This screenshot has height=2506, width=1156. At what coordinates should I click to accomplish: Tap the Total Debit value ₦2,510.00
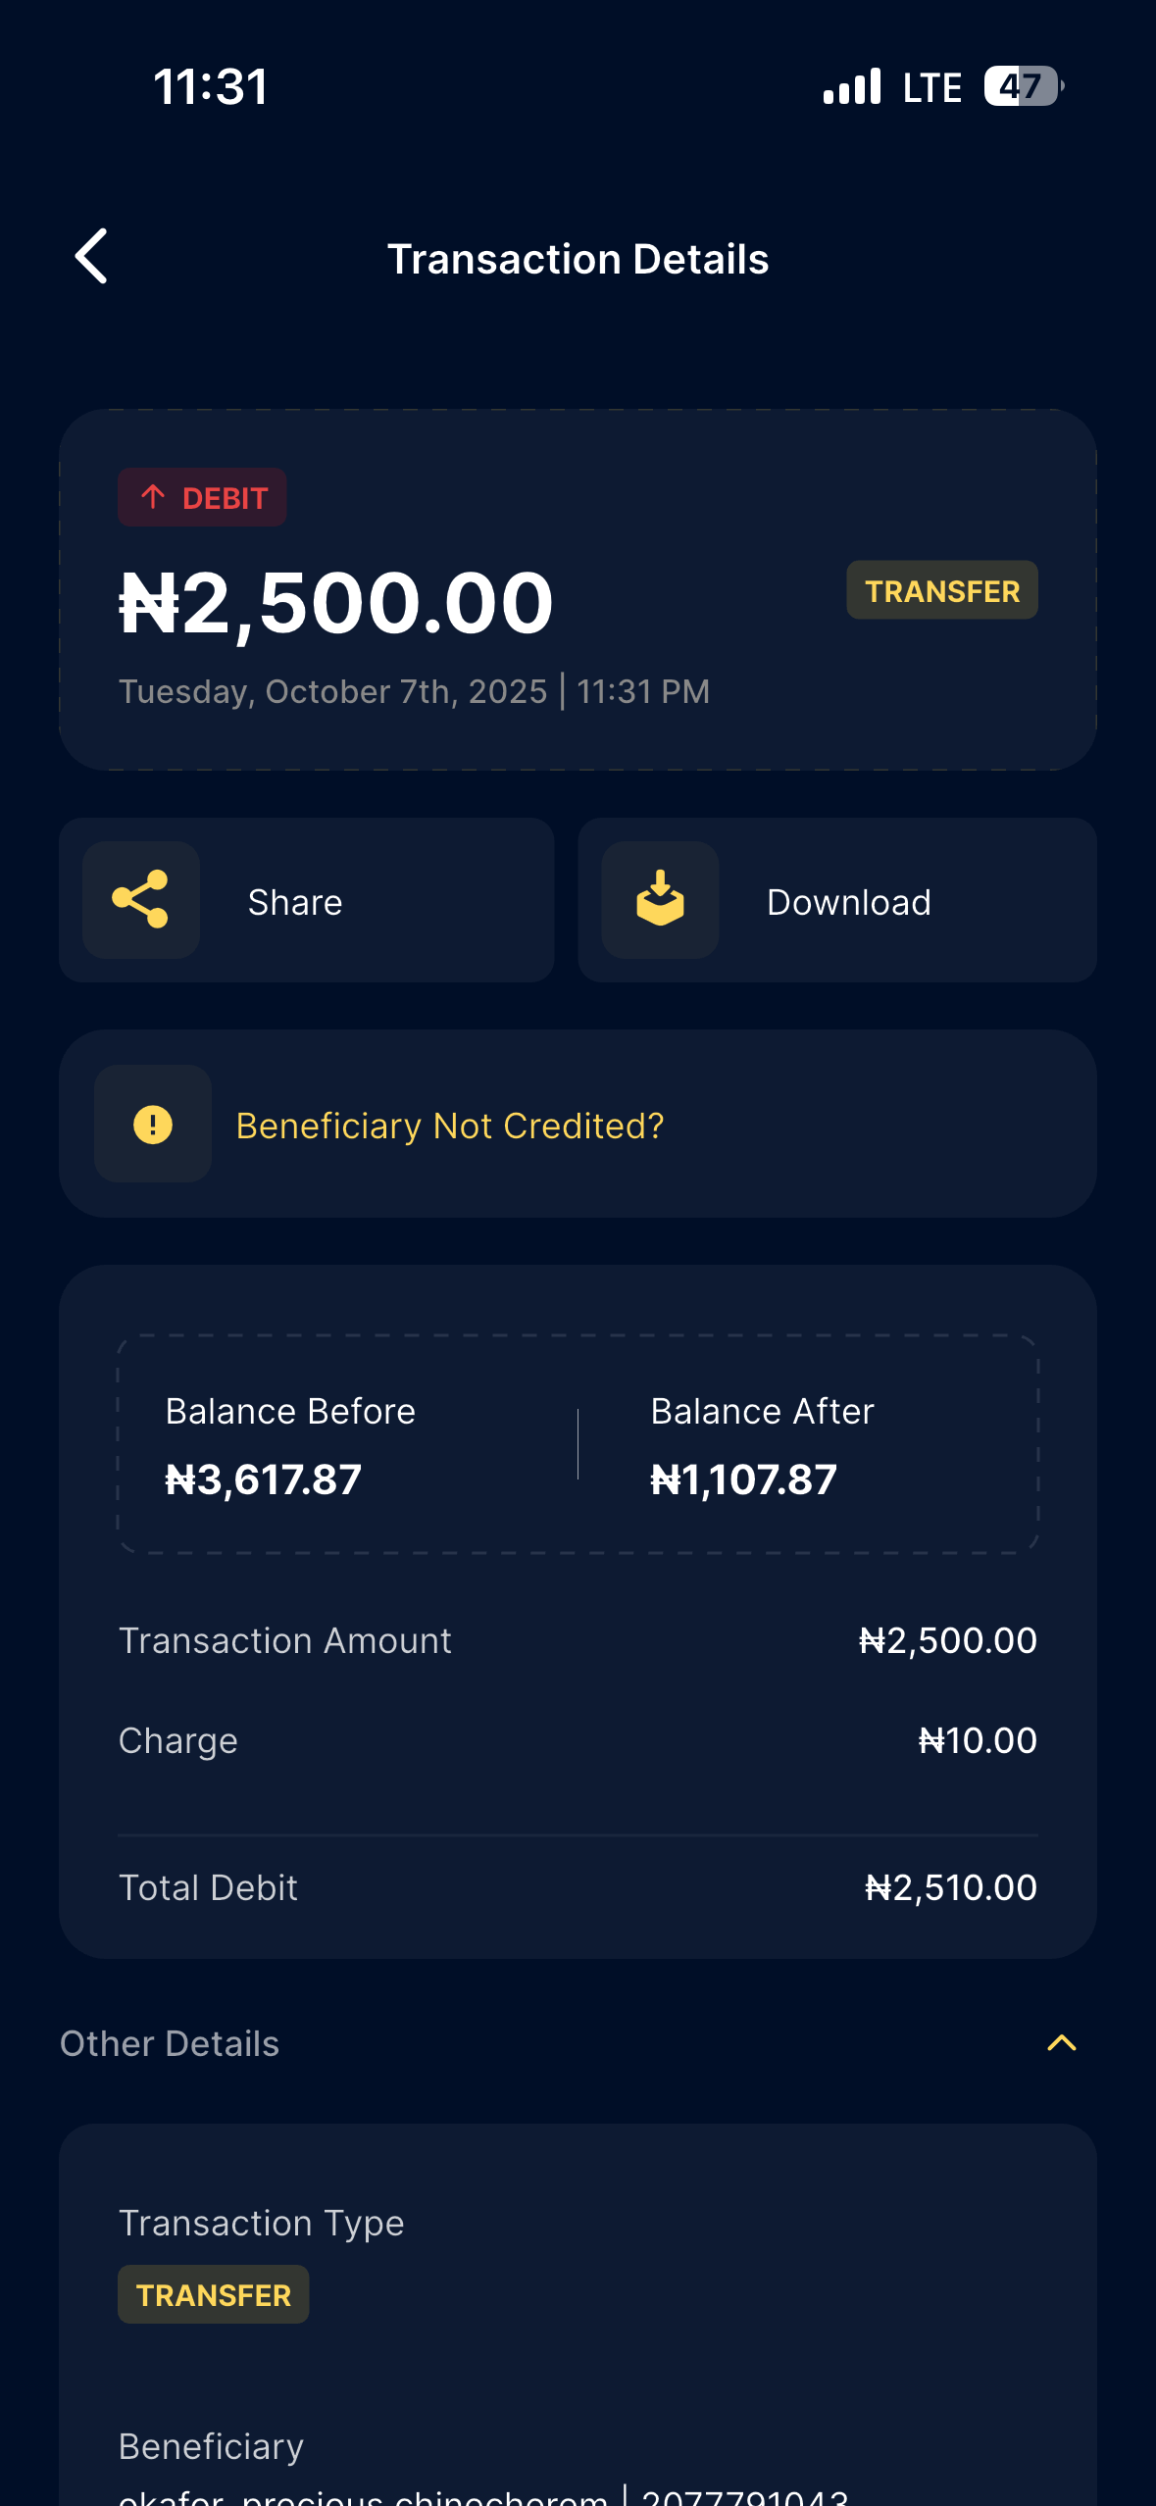[x=950, y=1888]
